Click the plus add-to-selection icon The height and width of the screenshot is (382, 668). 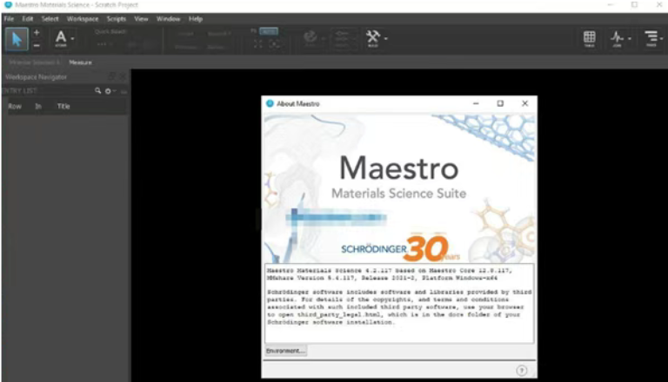pos(37,32)
